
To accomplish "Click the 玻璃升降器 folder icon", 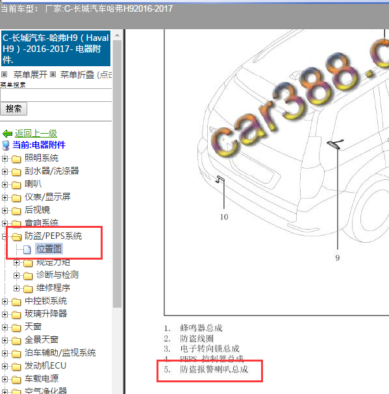I will (16, 315).
